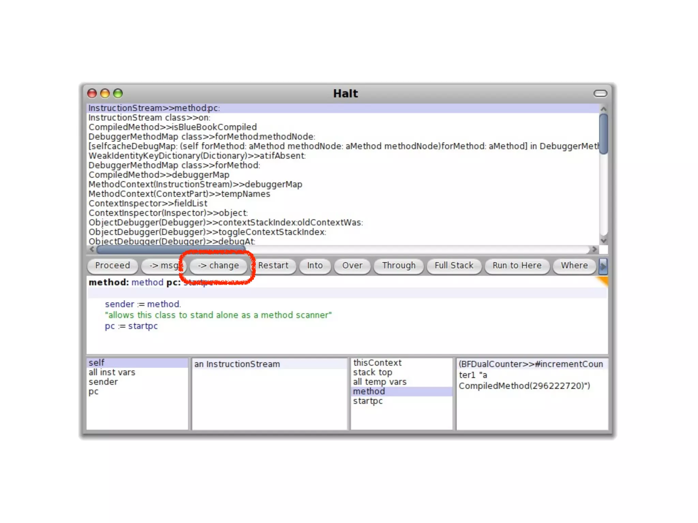The width and height of the screenshot is (698, 523).
Task: Step Into the current message
Action: 315,266
